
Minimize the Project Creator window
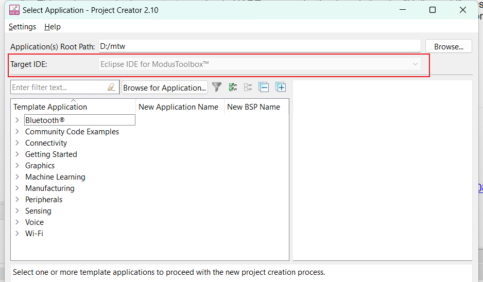click(x=403, y=10)
